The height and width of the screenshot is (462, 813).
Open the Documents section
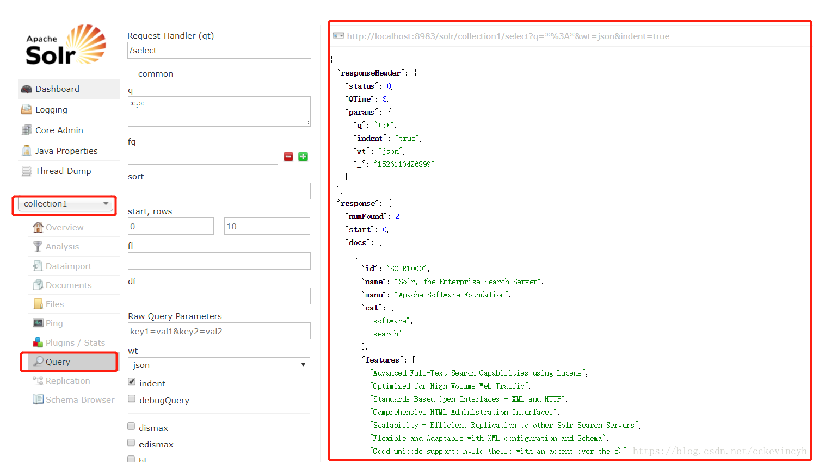pos(73,285)
